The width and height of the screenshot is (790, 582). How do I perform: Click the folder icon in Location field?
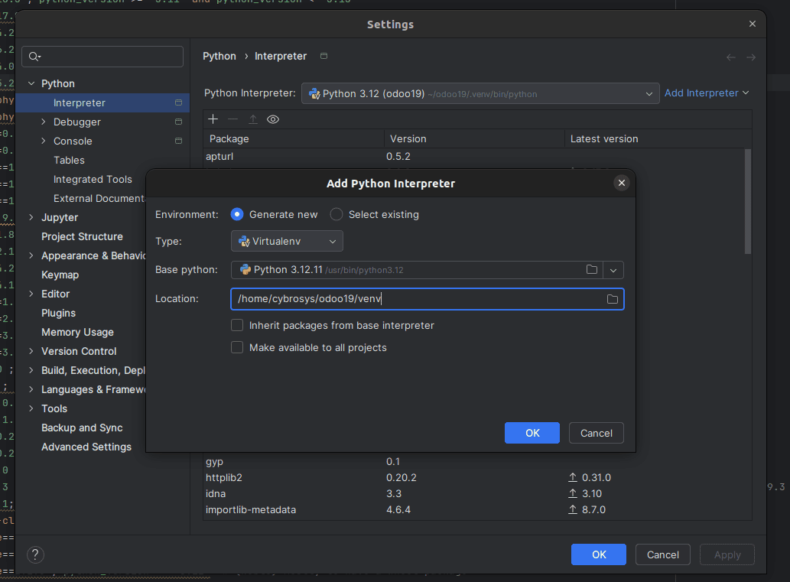coord(612,299)
